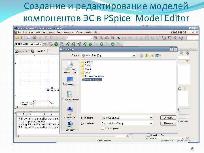
Task: Click the View simulation results icon
Action: (x=62, y=44)
